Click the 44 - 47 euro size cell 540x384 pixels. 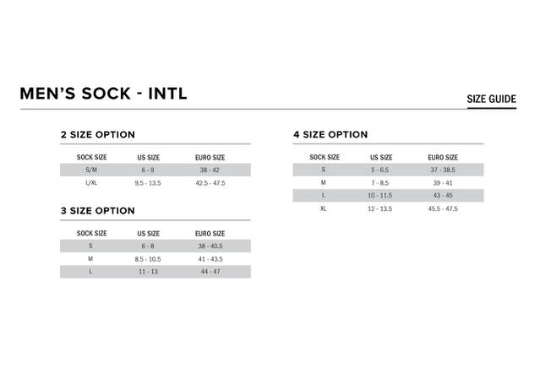click(210, 272)
